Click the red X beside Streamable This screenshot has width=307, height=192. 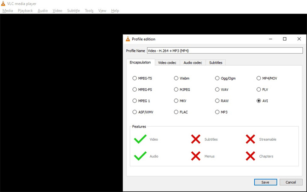click(x=250, y=140)
